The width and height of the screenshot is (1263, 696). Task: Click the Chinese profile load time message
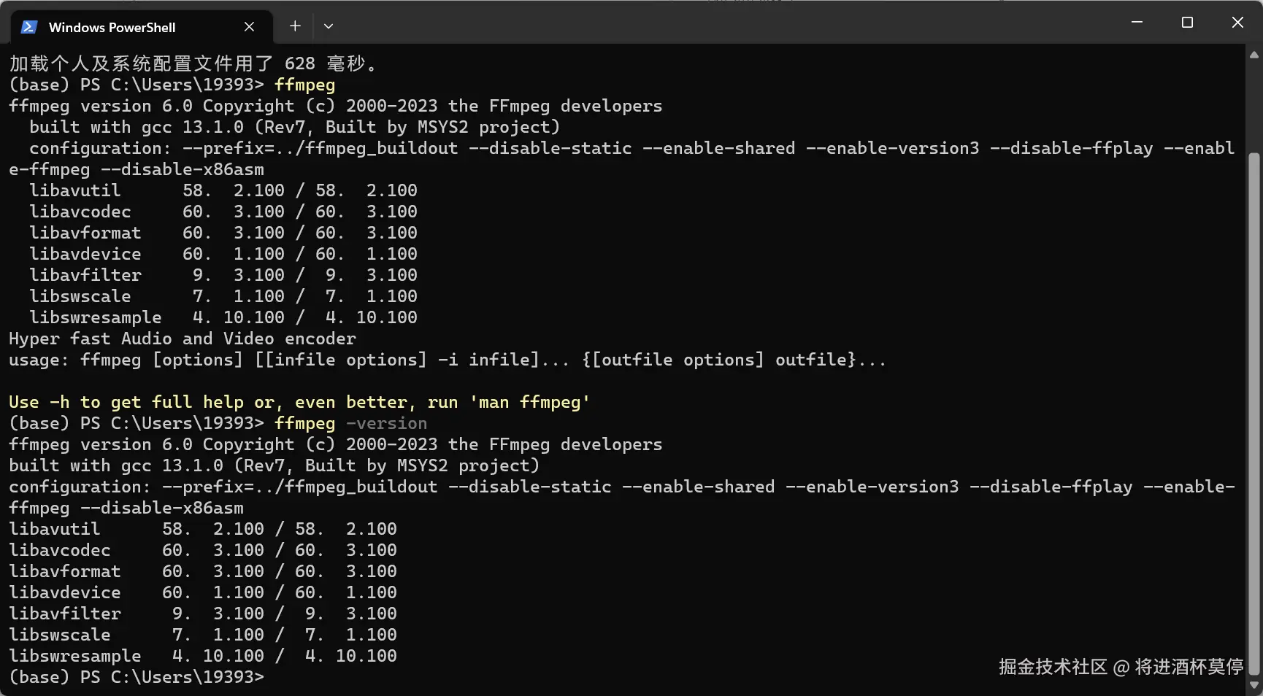[x=193, y=63]
